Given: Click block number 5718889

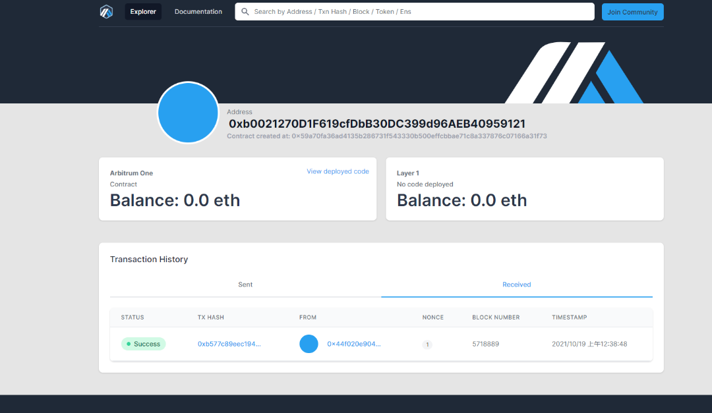Looking at the screenshot, I should click(485, 344).
